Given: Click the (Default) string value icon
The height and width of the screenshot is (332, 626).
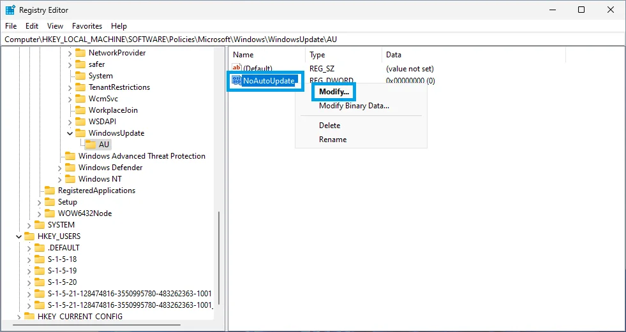Looking at the screenshot, I should coord(237,68).
